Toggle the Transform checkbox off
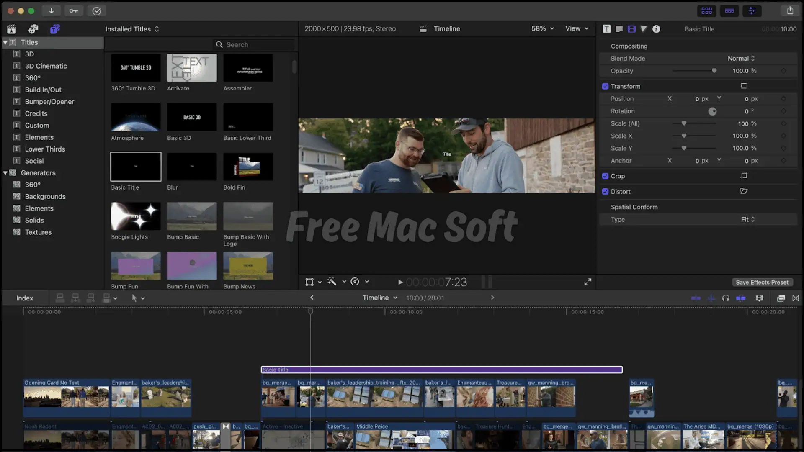 pos(606,86)
